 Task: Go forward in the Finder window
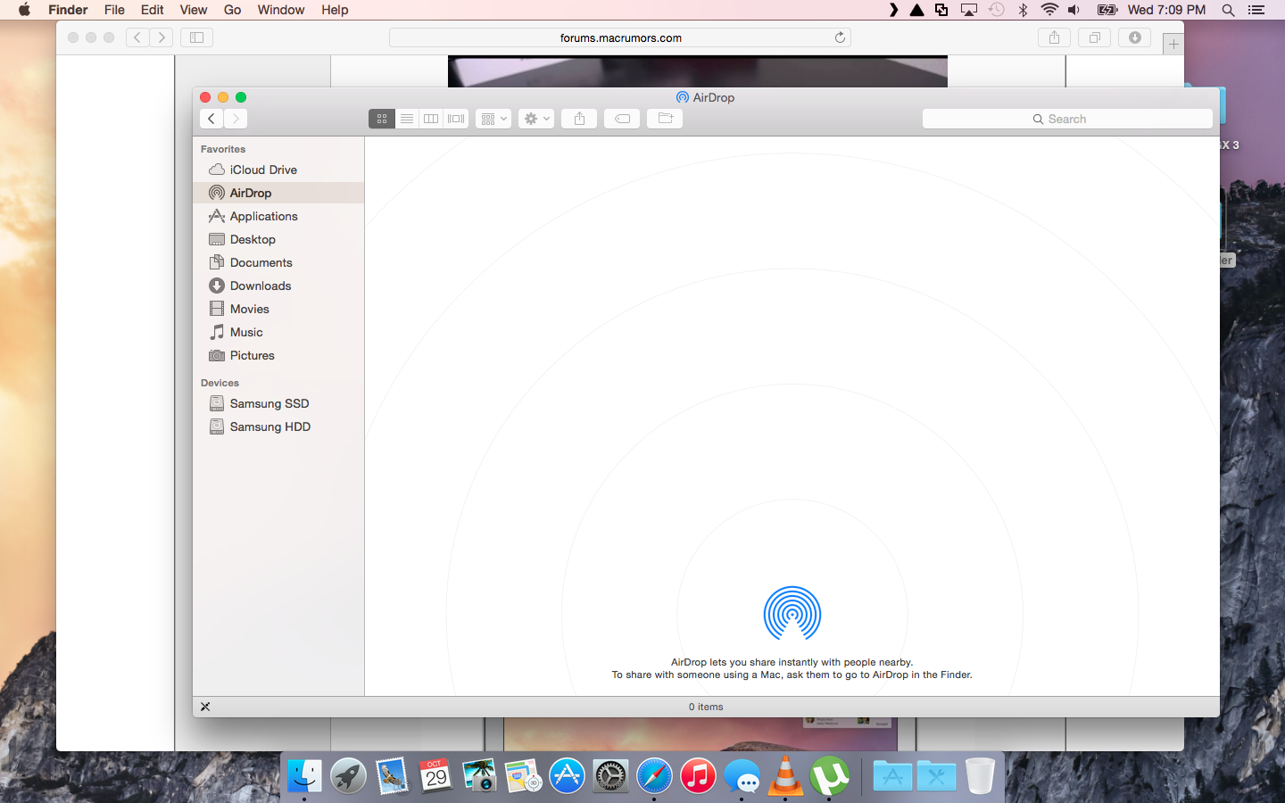pos(236,119)
